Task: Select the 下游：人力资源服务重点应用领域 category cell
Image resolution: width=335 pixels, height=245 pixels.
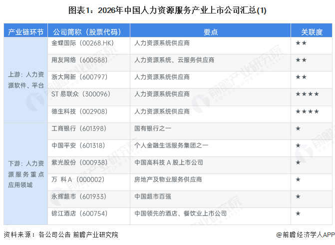Action: 25,173
